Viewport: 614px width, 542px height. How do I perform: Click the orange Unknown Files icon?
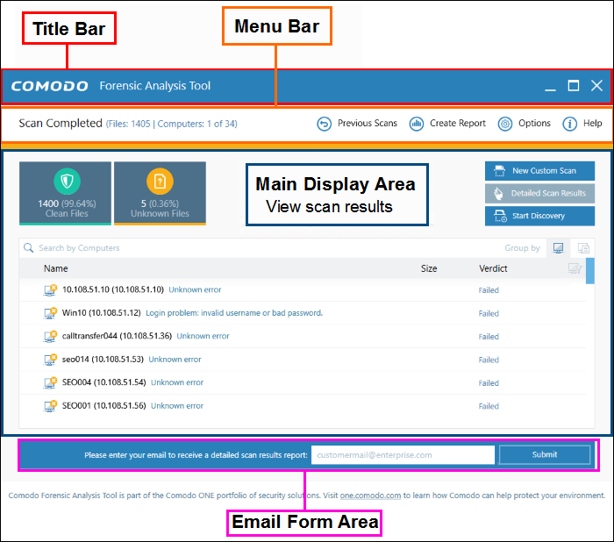pos(160,182)
